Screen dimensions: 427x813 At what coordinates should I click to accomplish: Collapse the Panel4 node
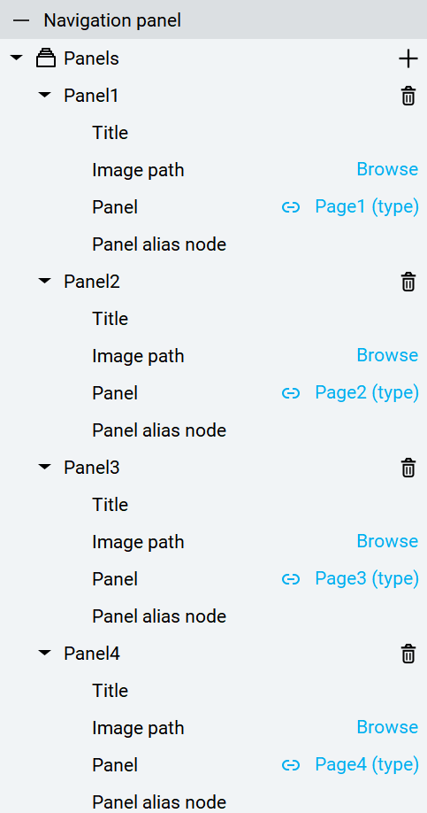click(x=46, y=653)
